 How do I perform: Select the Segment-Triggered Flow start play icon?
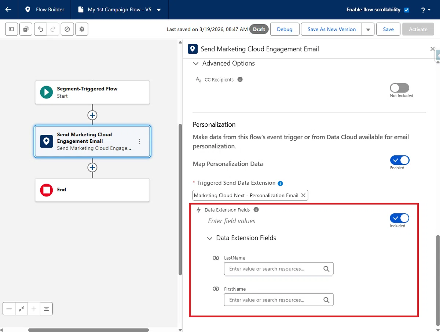pyautogui.click(x=46, y=92)
